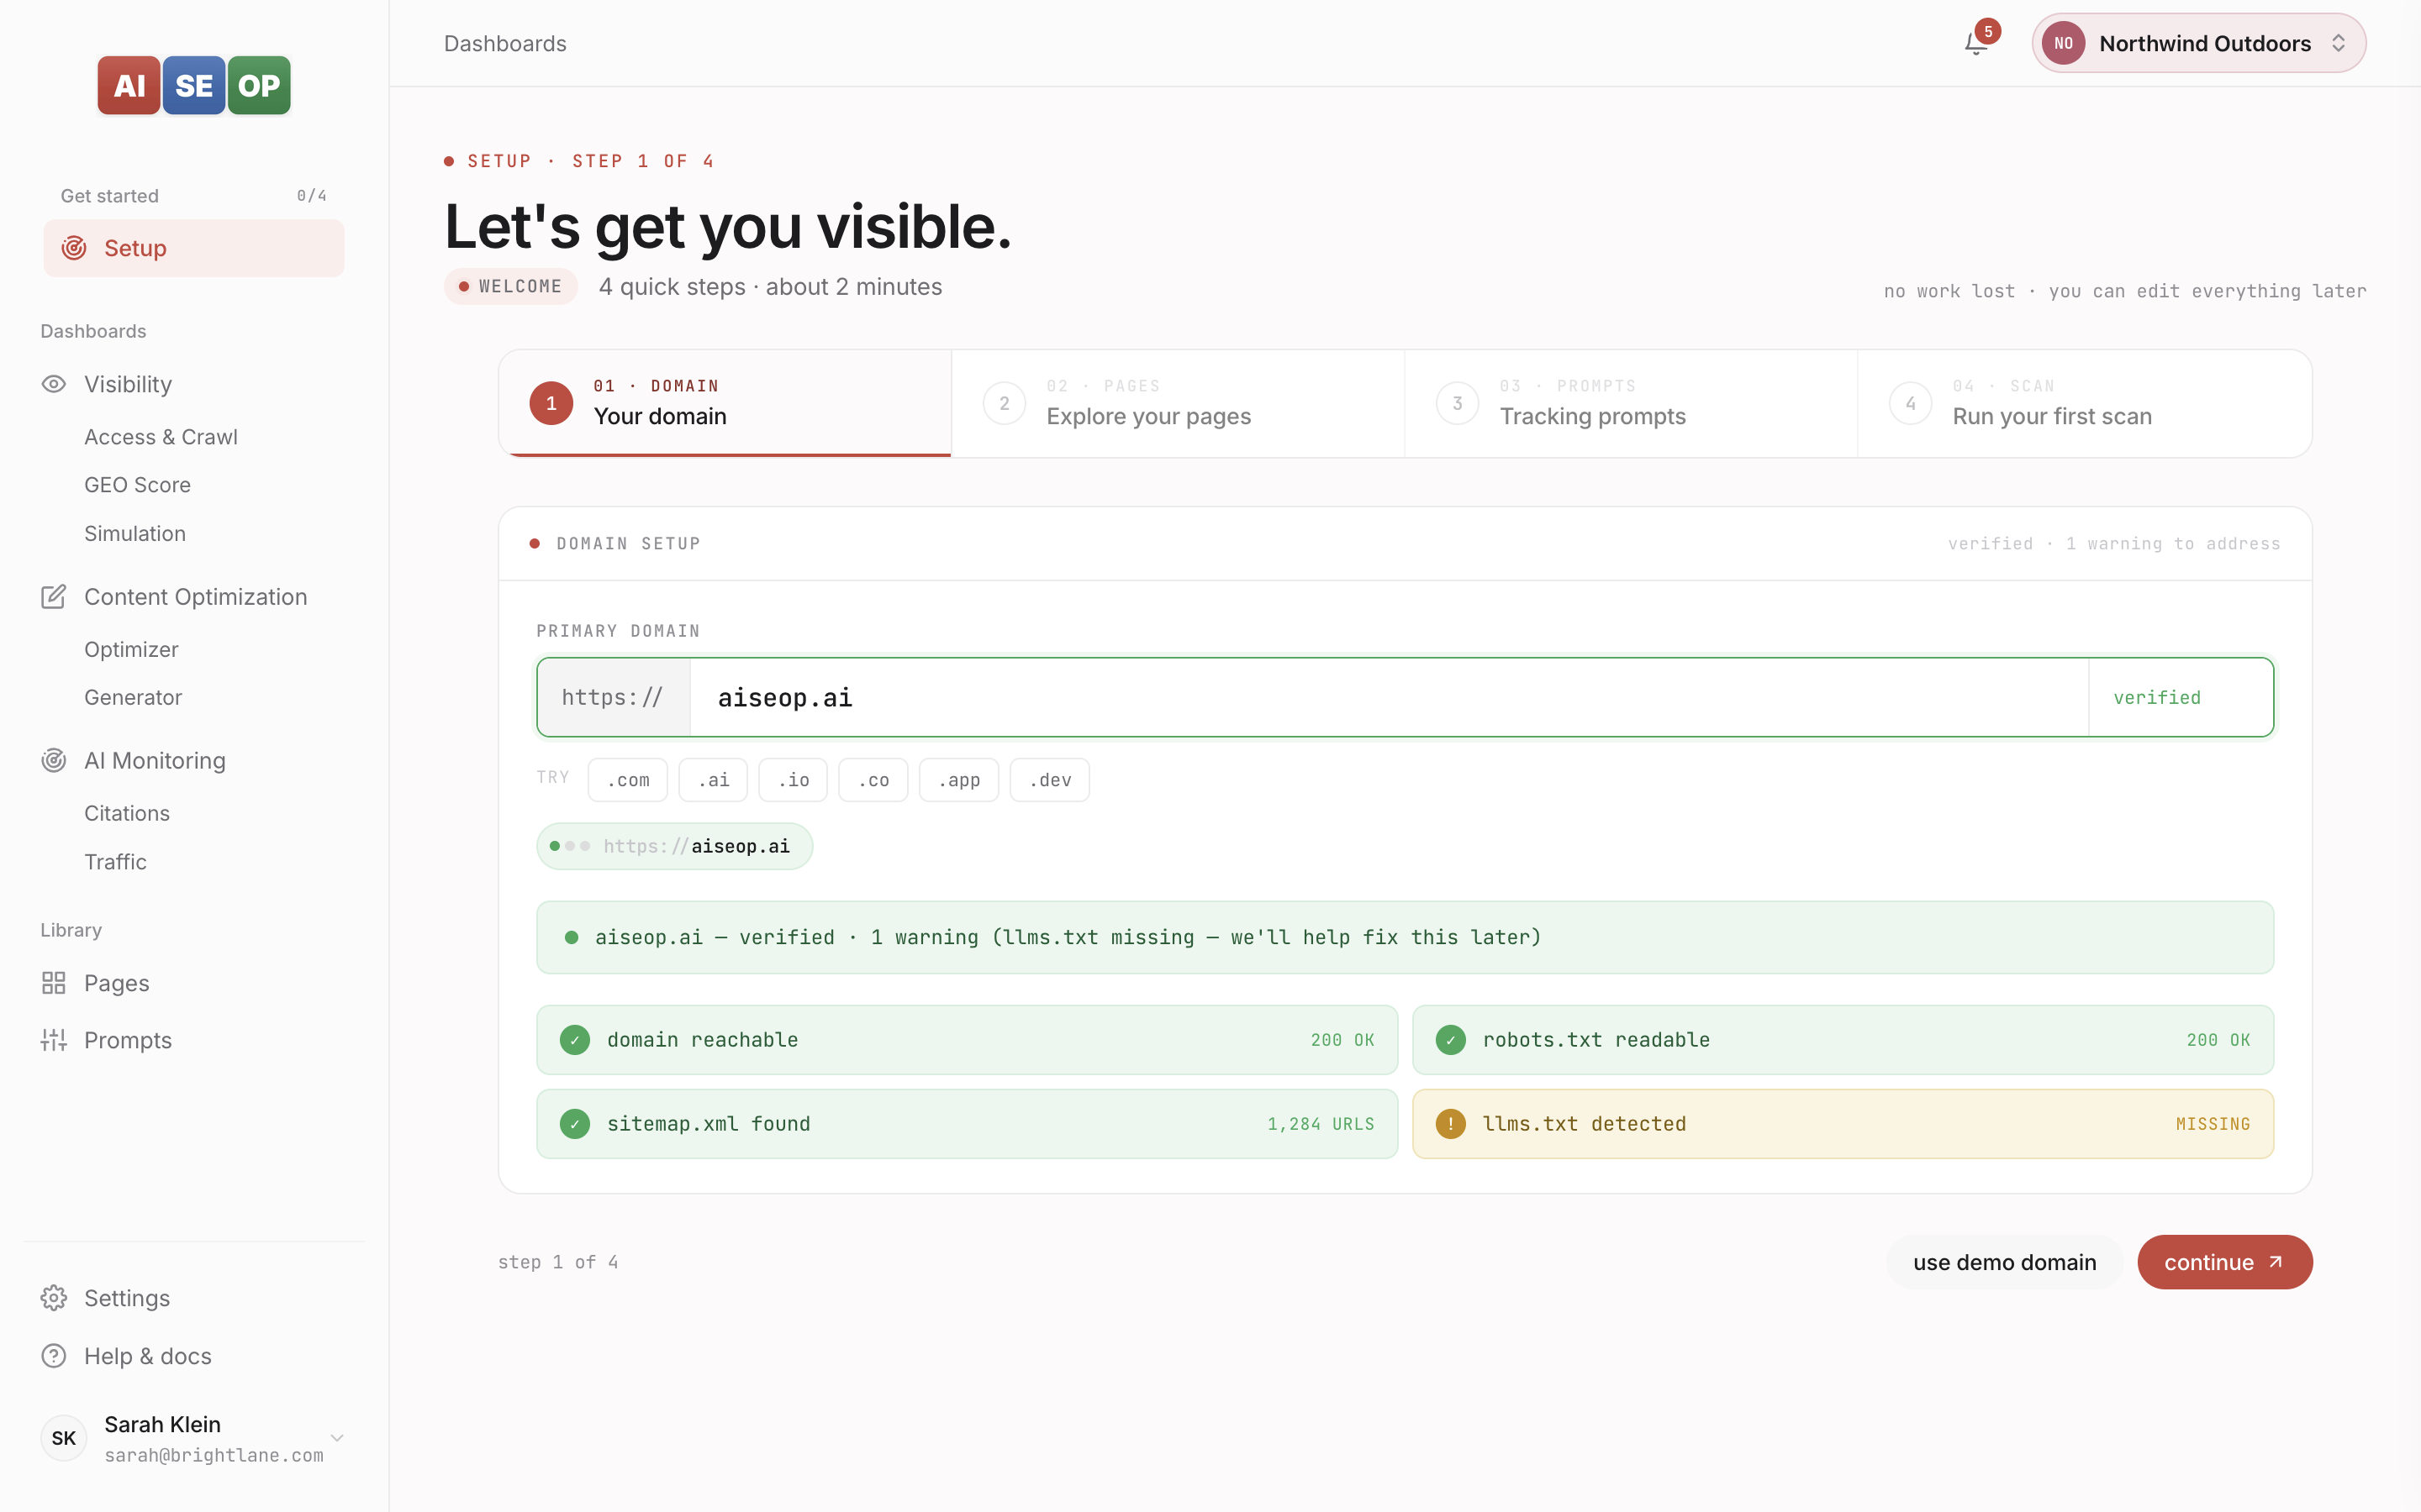Open Simulation page
This screenshot has width=2421, height=1512.
click(x=135, y=534)
